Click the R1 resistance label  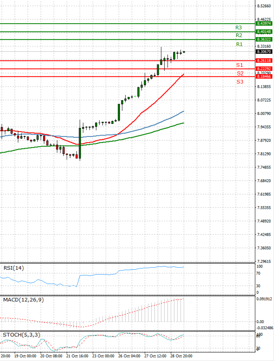(x=239, y=44)
